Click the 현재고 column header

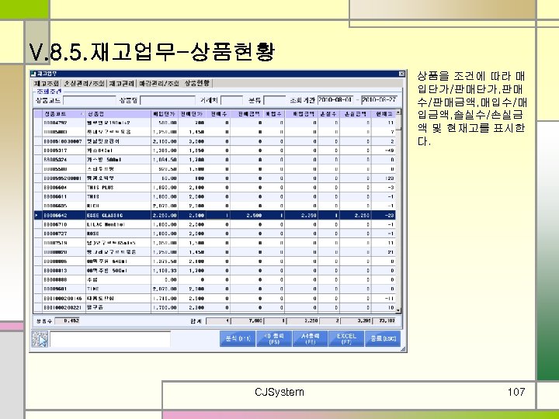coord(384,113)
